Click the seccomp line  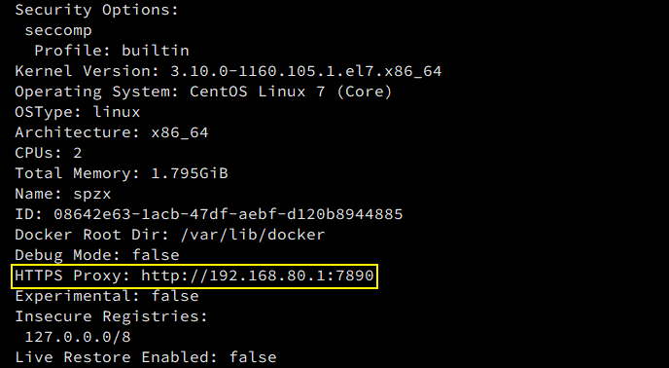58,30
